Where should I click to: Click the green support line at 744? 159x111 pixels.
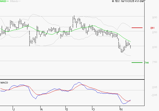click(137, 63)
